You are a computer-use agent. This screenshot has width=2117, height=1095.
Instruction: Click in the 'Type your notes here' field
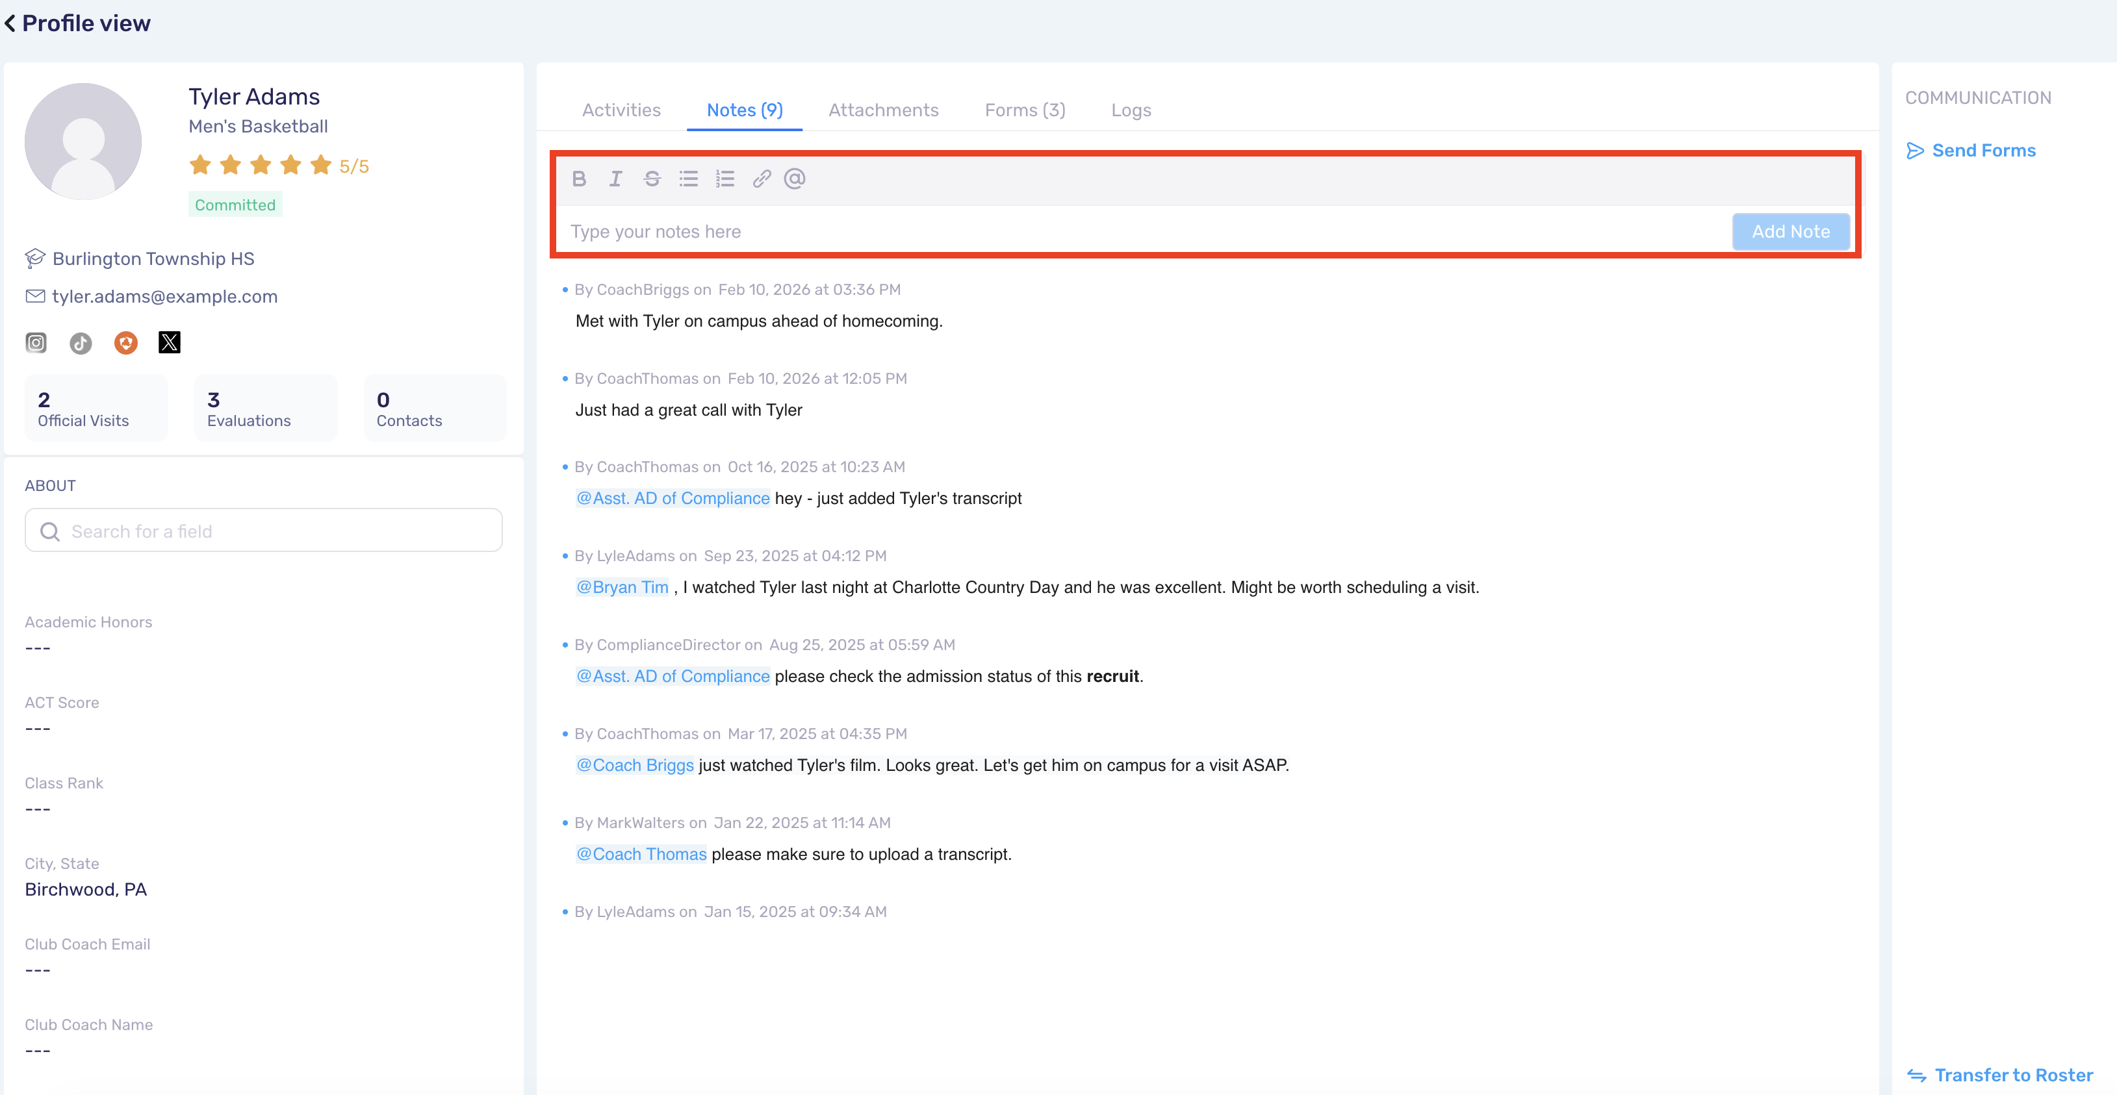pos(1142,232)
